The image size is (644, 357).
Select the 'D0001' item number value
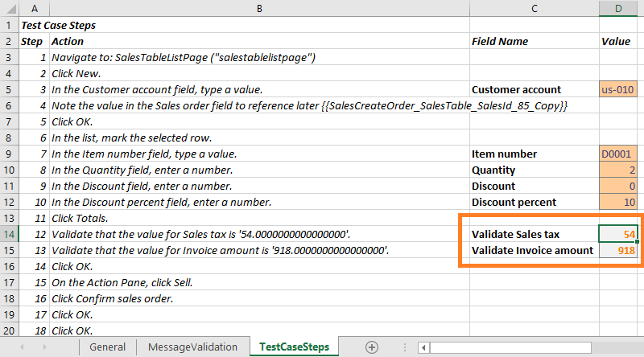[x=618, y=154]
